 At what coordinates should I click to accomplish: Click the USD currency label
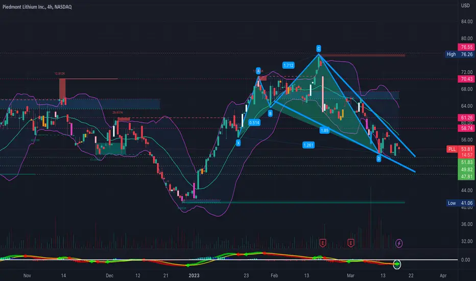coord(465,6)
